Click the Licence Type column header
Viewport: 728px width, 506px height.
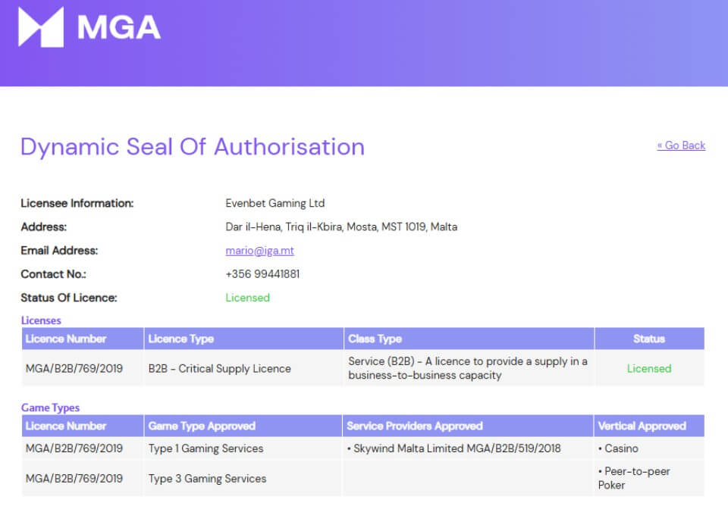(x=181, y=339)
